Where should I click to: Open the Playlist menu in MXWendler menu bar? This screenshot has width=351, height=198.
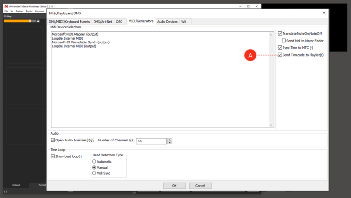pos(29,11)
